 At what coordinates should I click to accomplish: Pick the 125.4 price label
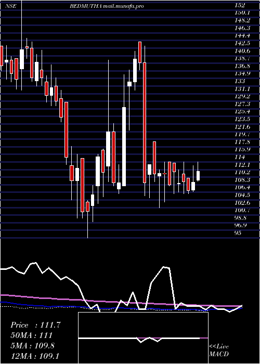pos(242,112)
